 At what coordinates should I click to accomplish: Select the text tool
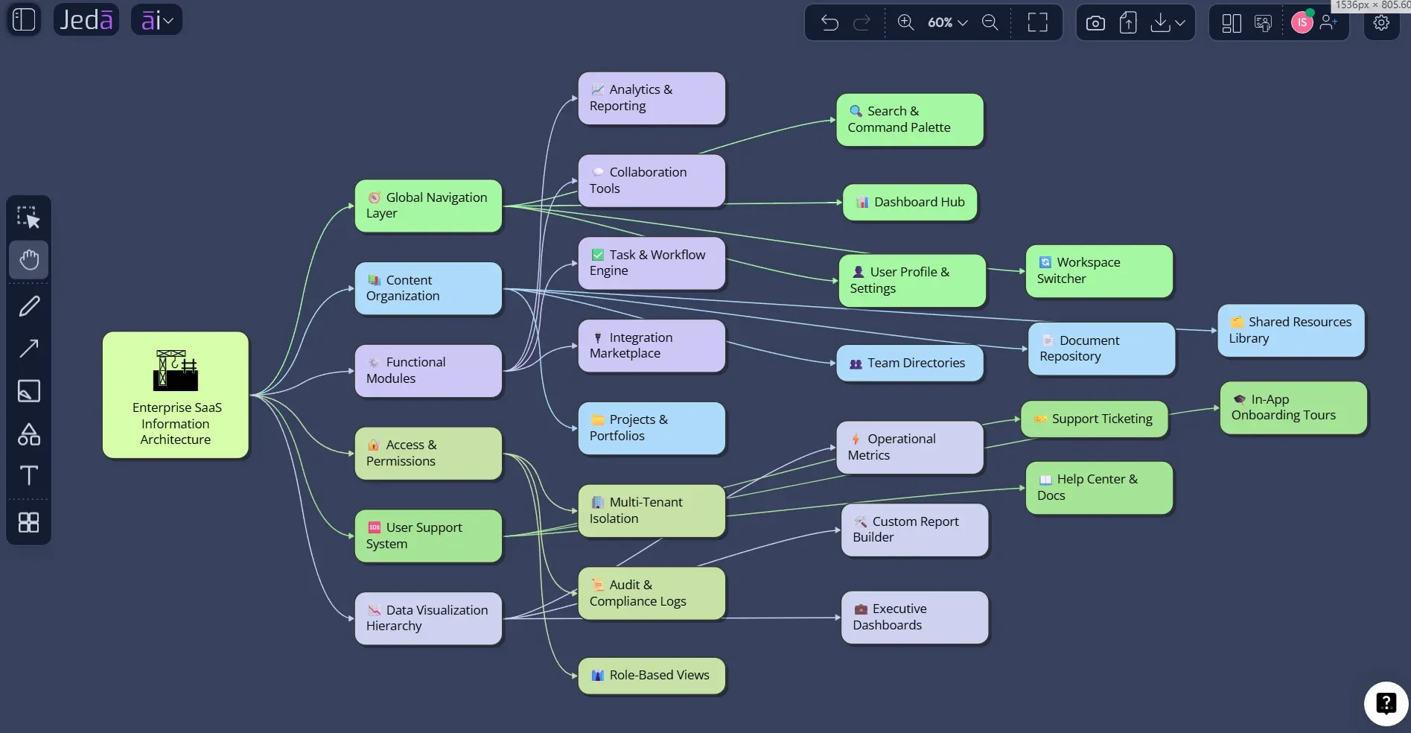tap(29, 475)
